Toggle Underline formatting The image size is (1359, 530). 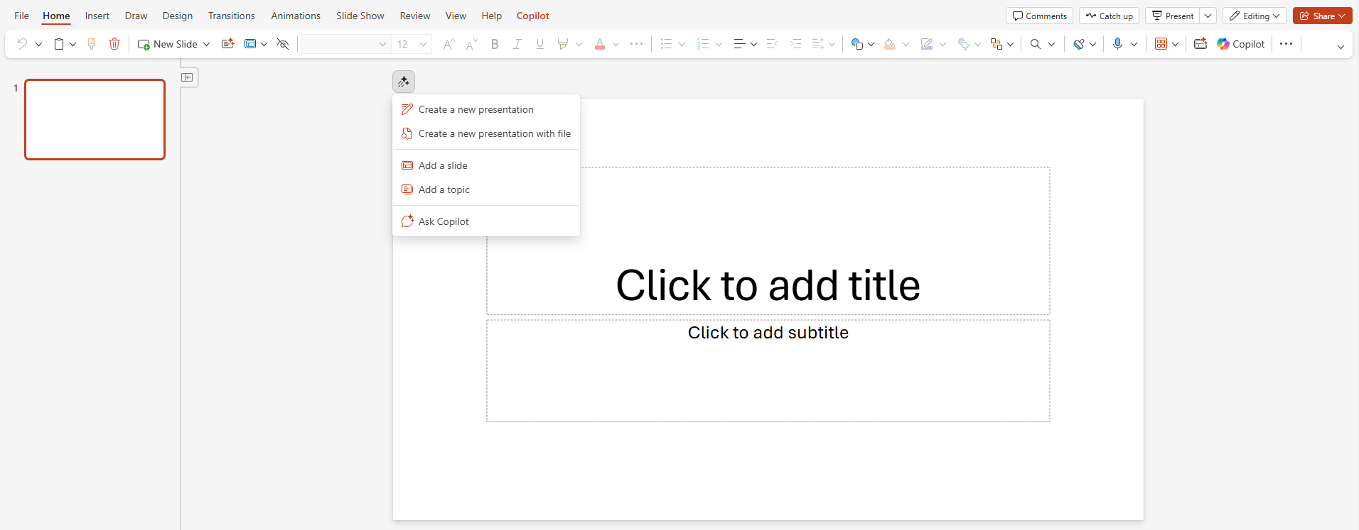pyautogui.click(x=540, y=44)
